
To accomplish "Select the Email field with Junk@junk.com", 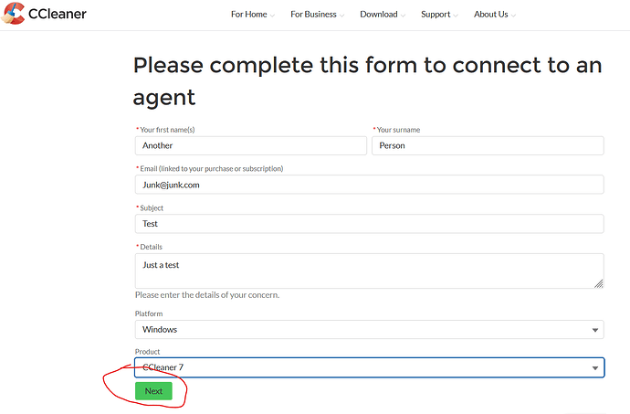I will point(369,185).
